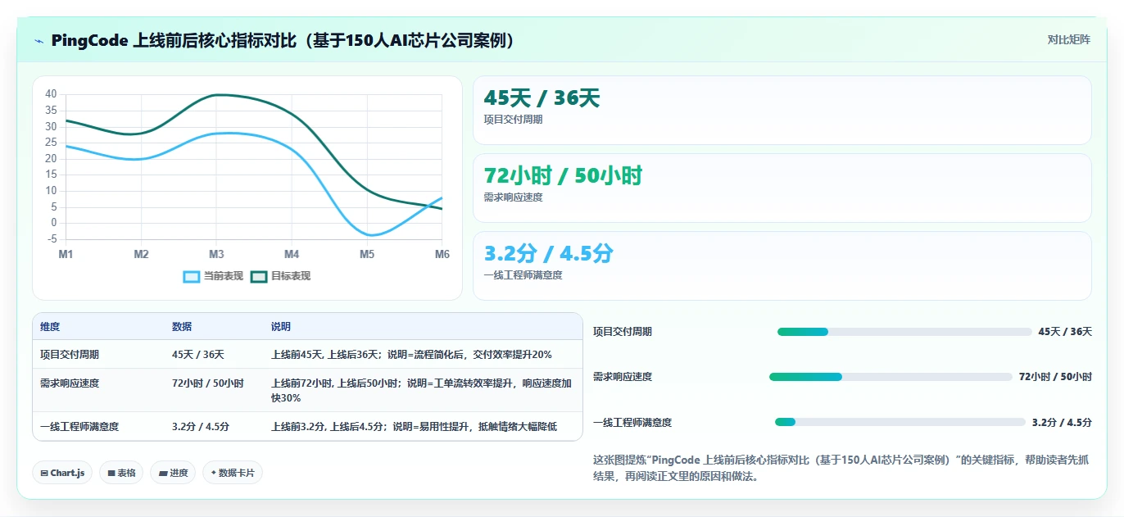This screenshot has height=517, width=1124.
Task: Open the 45天 / 36天 delivery cycle card
Action: [782, 110]
